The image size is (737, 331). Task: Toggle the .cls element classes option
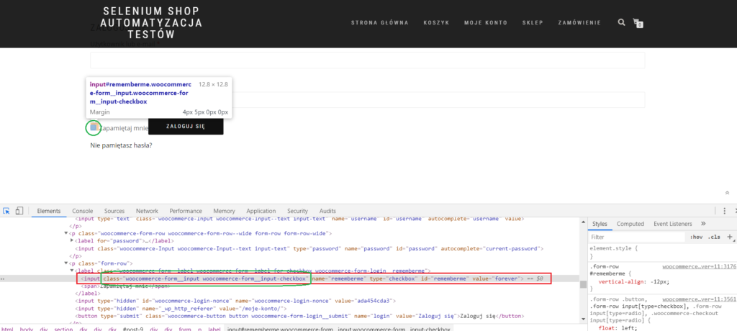click(715, 237)
